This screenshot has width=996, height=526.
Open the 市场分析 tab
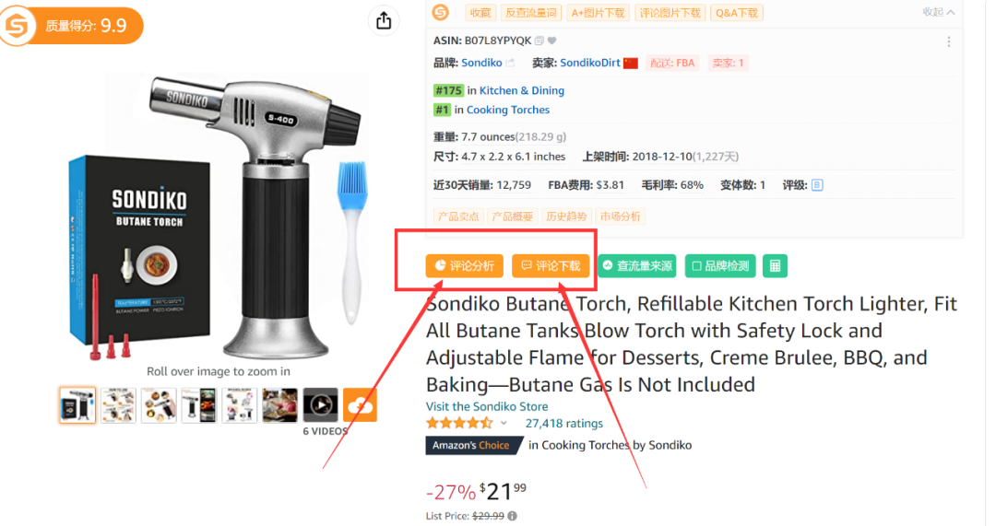620,216
